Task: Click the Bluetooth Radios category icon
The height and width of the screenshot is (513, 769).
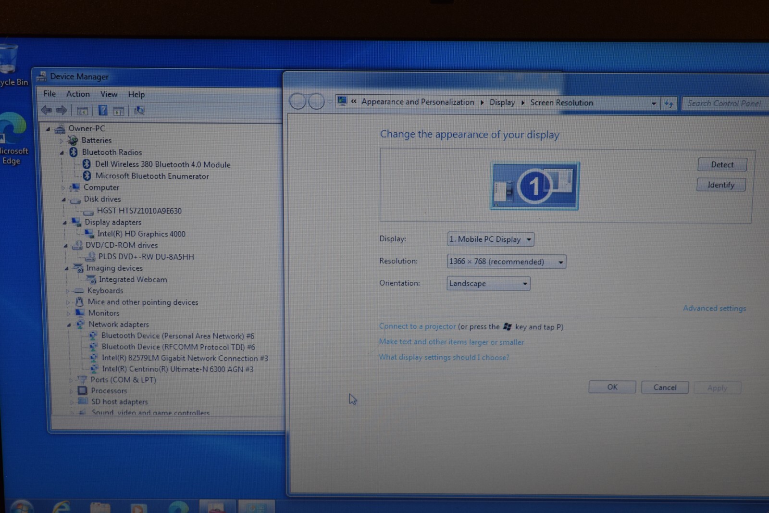Action: [74, 152]
